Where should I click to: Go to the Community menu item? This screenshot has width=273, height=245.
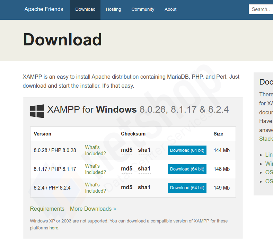(143, 9)
